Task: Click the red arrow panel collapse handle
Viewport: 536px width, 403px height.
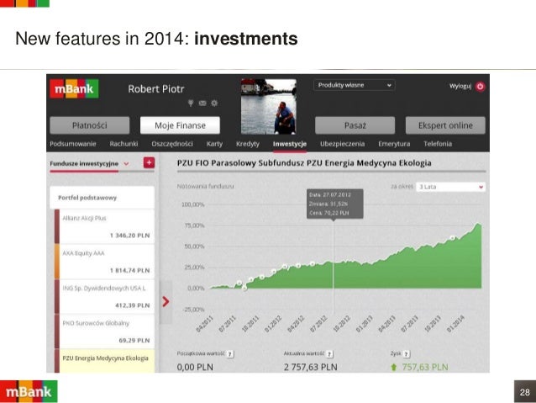Action: (x=166, y=301)
